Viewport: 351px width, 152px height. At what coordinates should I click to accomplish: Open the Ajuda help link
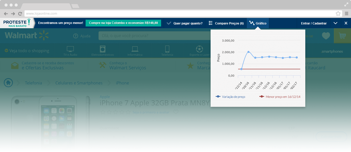tap(82, 36)
